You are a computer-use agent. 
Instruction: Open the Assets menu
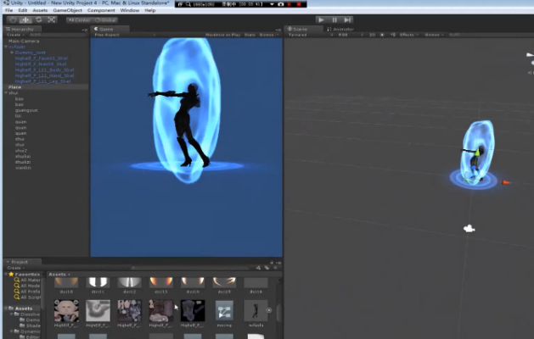40,10
